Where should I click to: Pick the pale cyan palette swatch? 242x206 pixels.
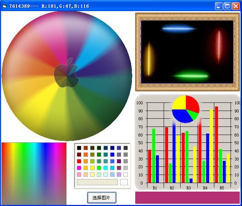tap(106, 175)
